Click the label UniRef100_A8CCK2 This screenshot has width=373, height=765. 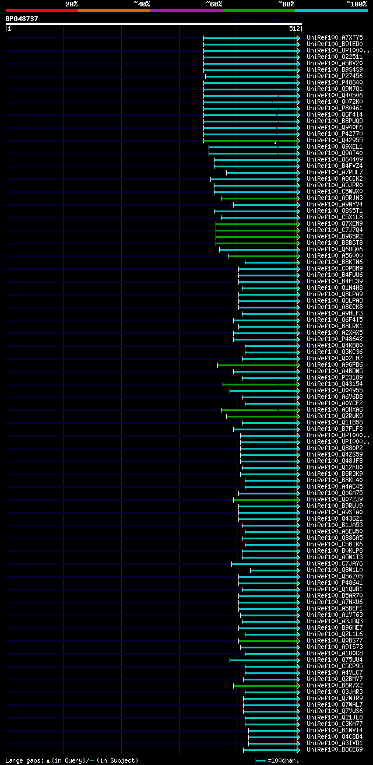[x=335, y=178]
